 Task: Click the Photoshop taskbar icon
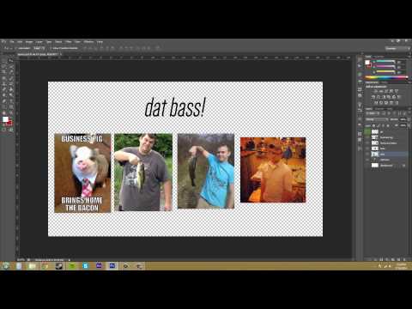[112, 266]
